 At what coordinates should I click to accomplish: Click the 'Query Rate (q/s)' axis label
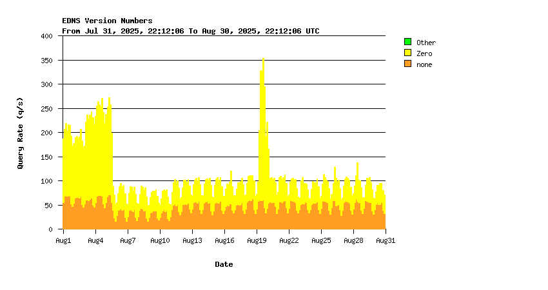tap(20, 133)
